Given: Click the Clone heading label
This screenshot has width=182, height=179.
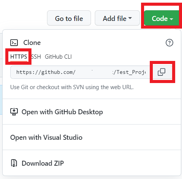Looking at the screenshot, I should 32,43.
